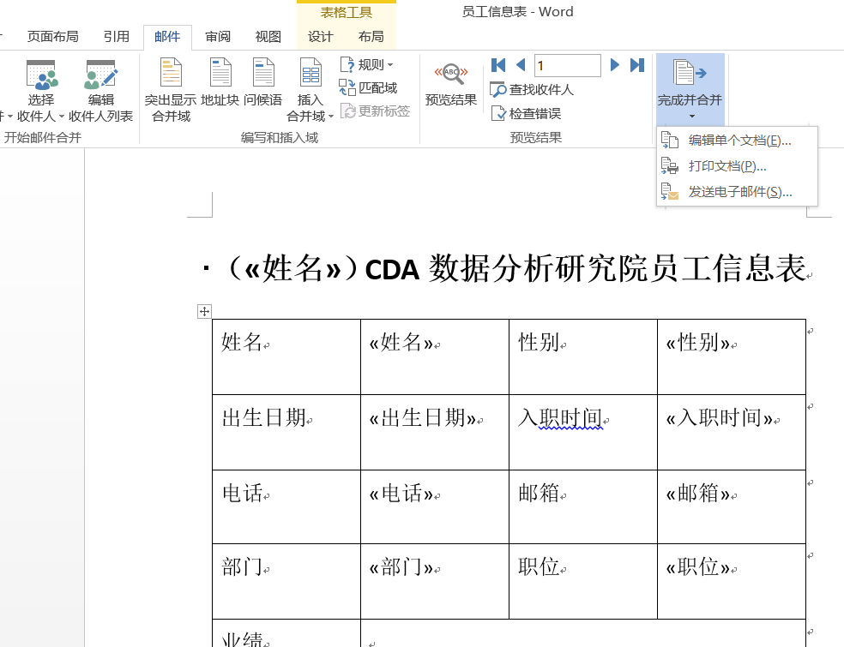Click the «姓名» merge field in the title
Screen dimensions: 844x647
pos(292,268)
